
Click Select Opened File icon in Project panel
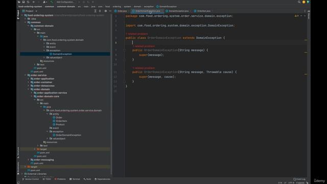(x=95, y=11)
